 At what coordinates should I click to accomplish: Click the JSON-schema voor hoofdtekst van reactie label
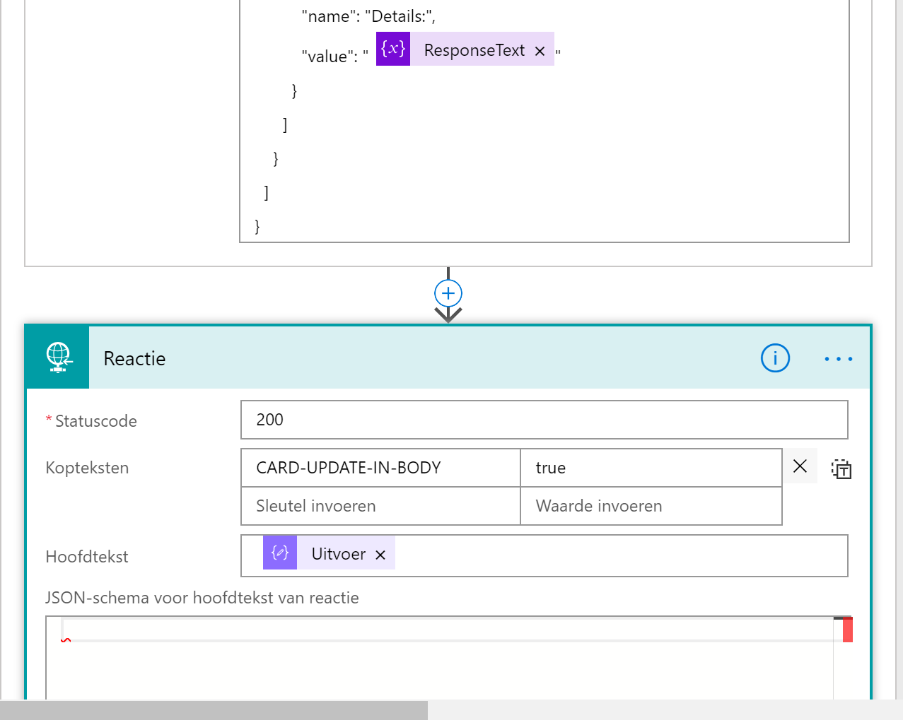click(202, 598)
